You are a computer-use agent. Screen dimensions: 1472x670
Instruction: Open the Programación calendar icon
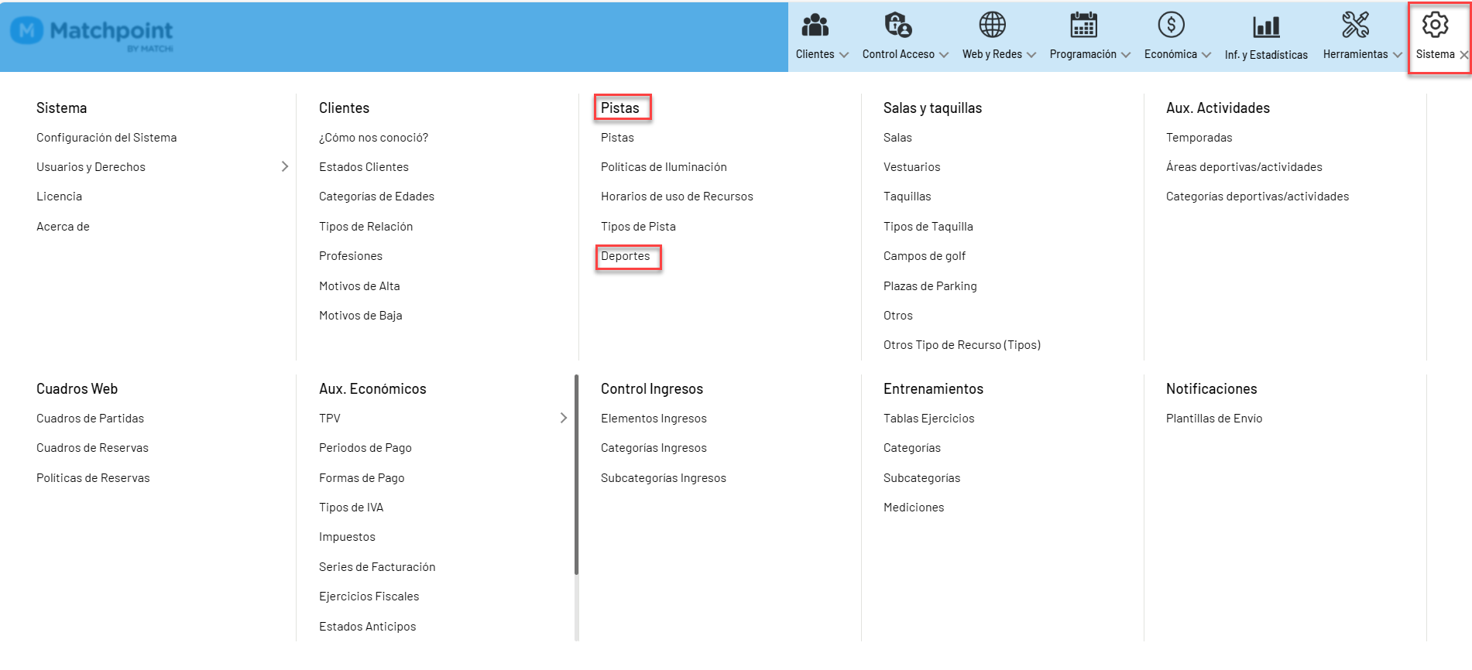[x=1083, y=26]
